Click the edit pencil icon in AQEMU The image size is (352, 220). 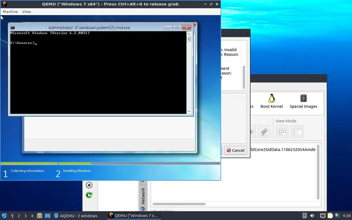coord(264,131)
